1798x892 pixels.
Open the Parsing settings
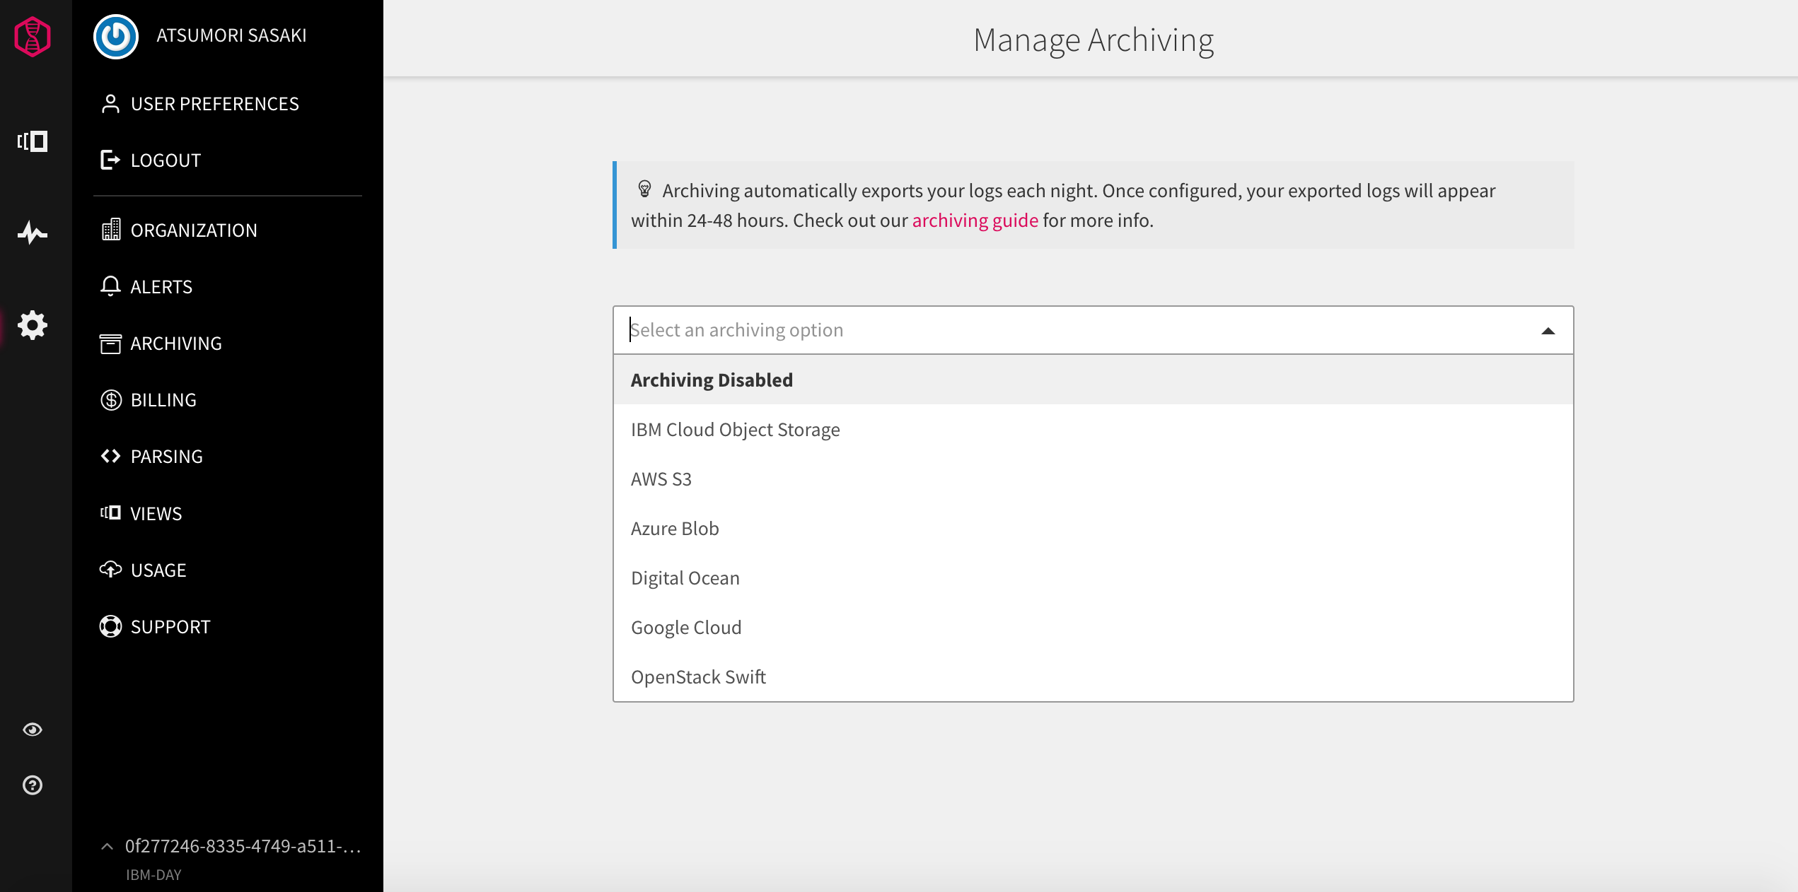166,456
